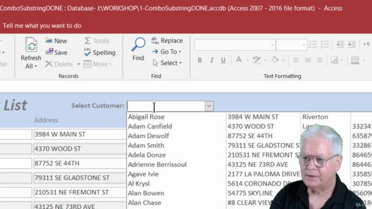The height and width of the screenshot is (209, 372).
Task: Click into the Select Customer input box
Action: click(166, 106)
